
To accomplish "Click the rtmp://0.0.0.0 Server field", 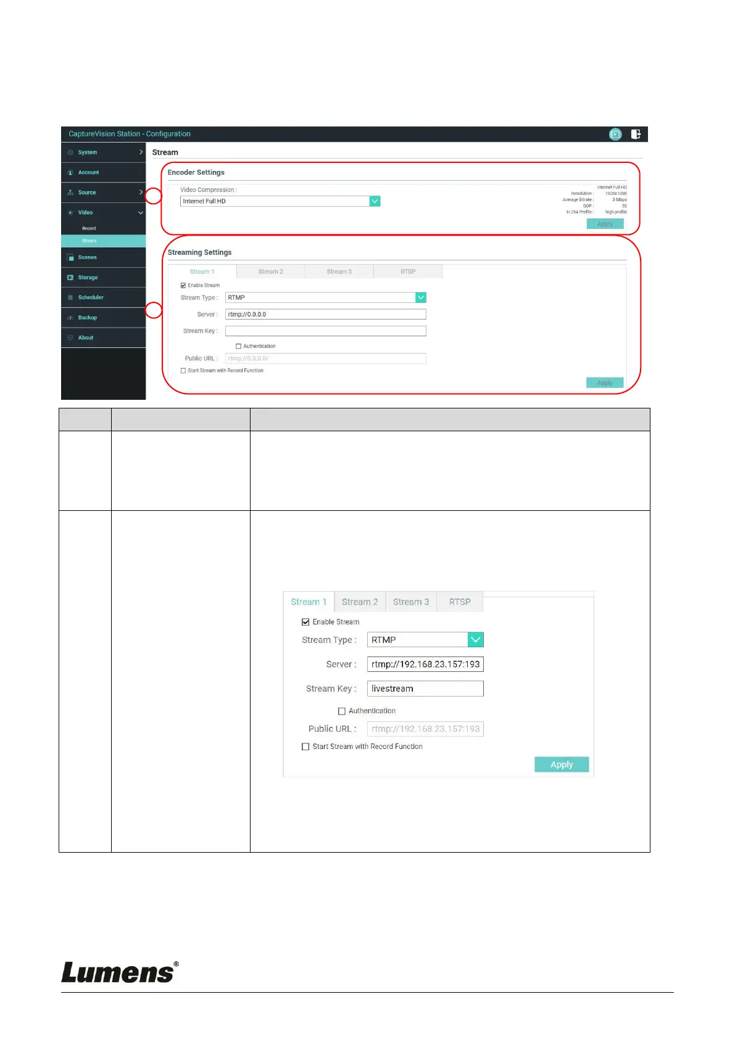I will pos(325,315).
